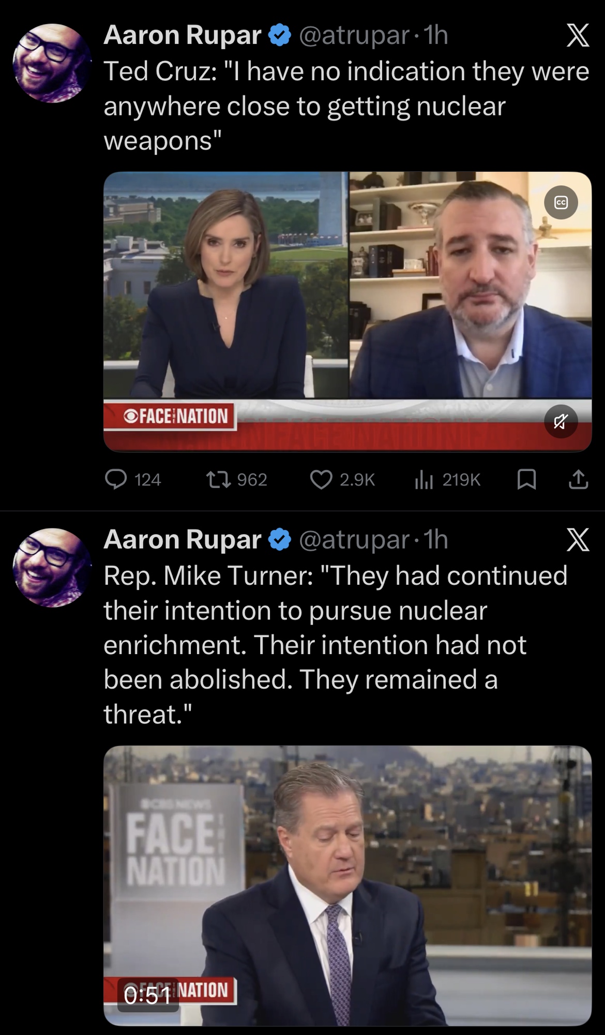Open Aaron Rupar's avatar on first tweet
Screen dimensions: 605x1035
tap(52, 63)
